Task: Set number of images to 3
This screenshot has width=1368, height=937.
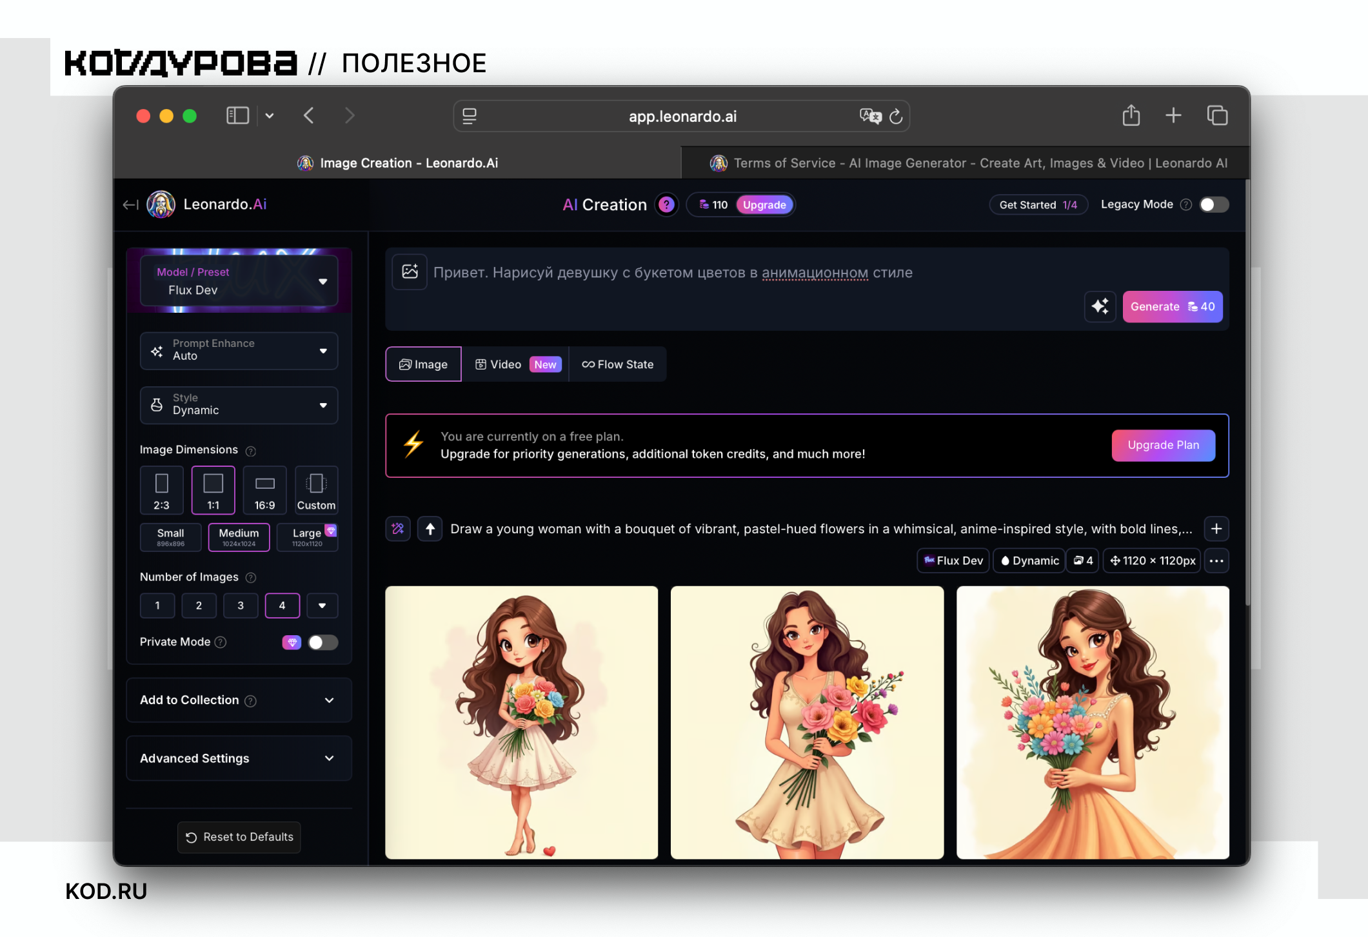Action: coord(241,606)
